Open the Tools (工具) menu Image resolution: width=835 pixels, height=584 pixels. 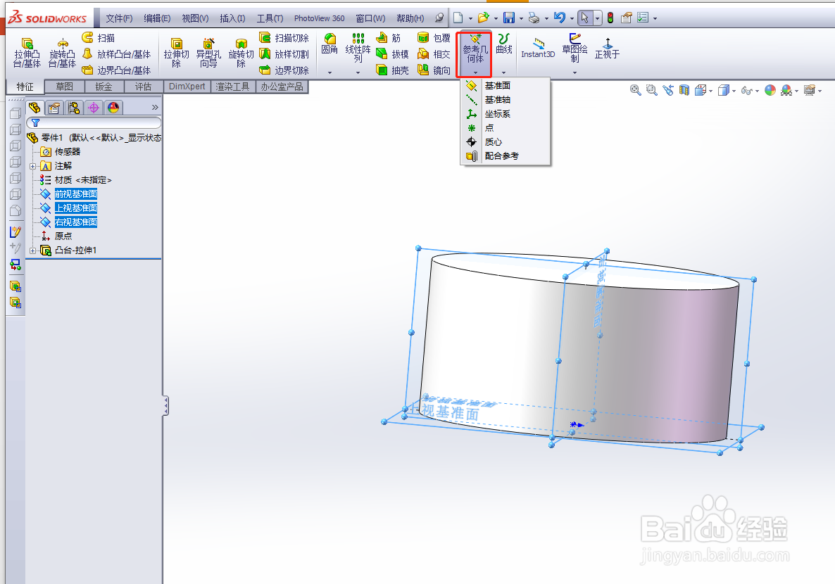(270, 18)
